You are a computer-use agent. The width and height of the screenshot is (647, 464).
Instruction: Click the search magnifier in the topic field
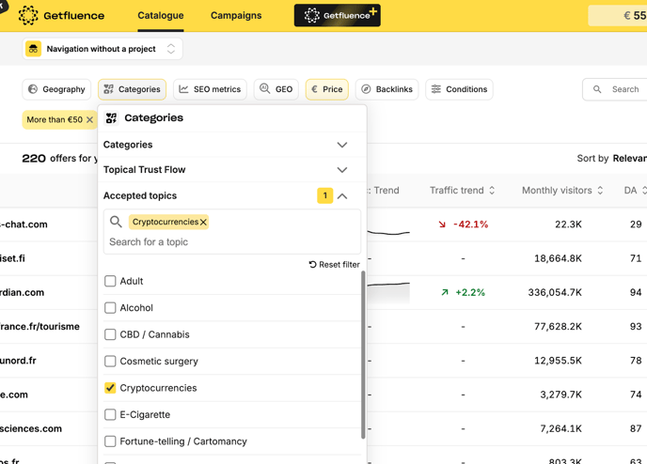tap(116, 223)
